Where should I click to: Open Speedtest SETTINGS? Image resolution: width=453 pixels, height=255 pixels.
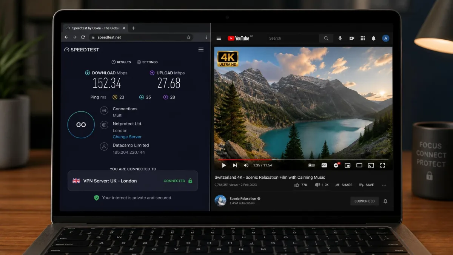point(147,62)
